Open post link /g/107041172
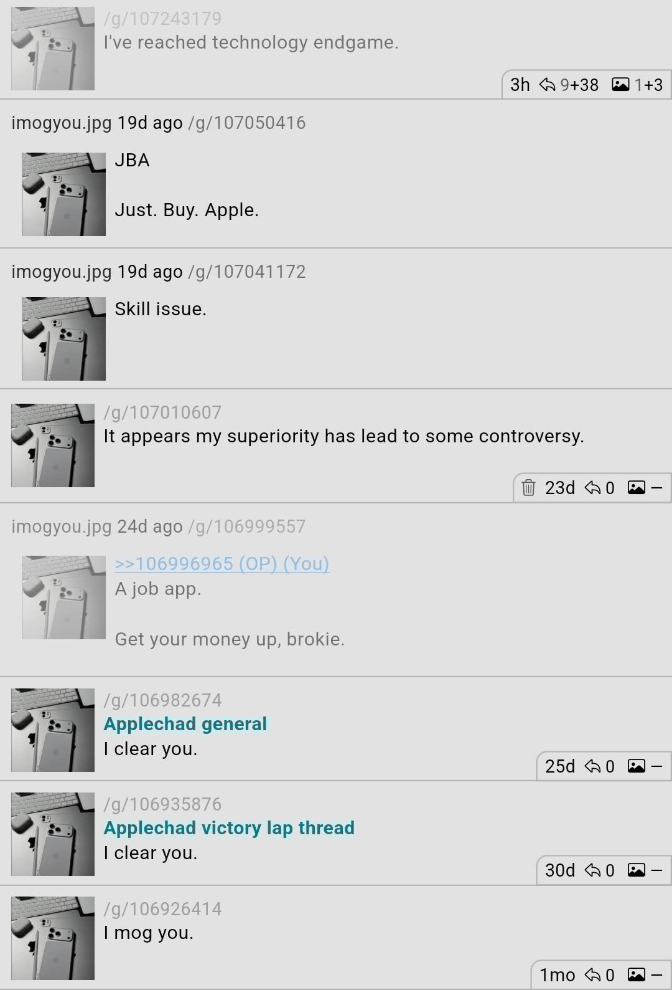 (x=246, y=272)
